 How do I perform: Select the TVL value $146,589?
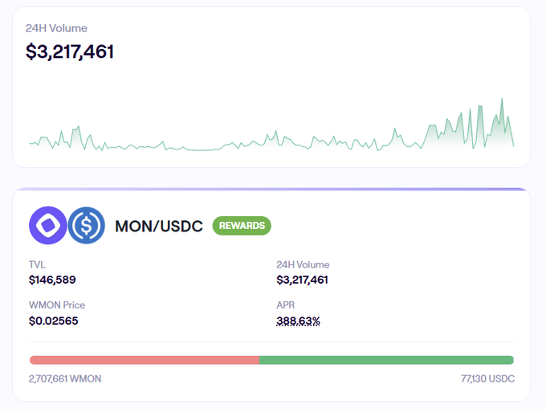point(52,280)
